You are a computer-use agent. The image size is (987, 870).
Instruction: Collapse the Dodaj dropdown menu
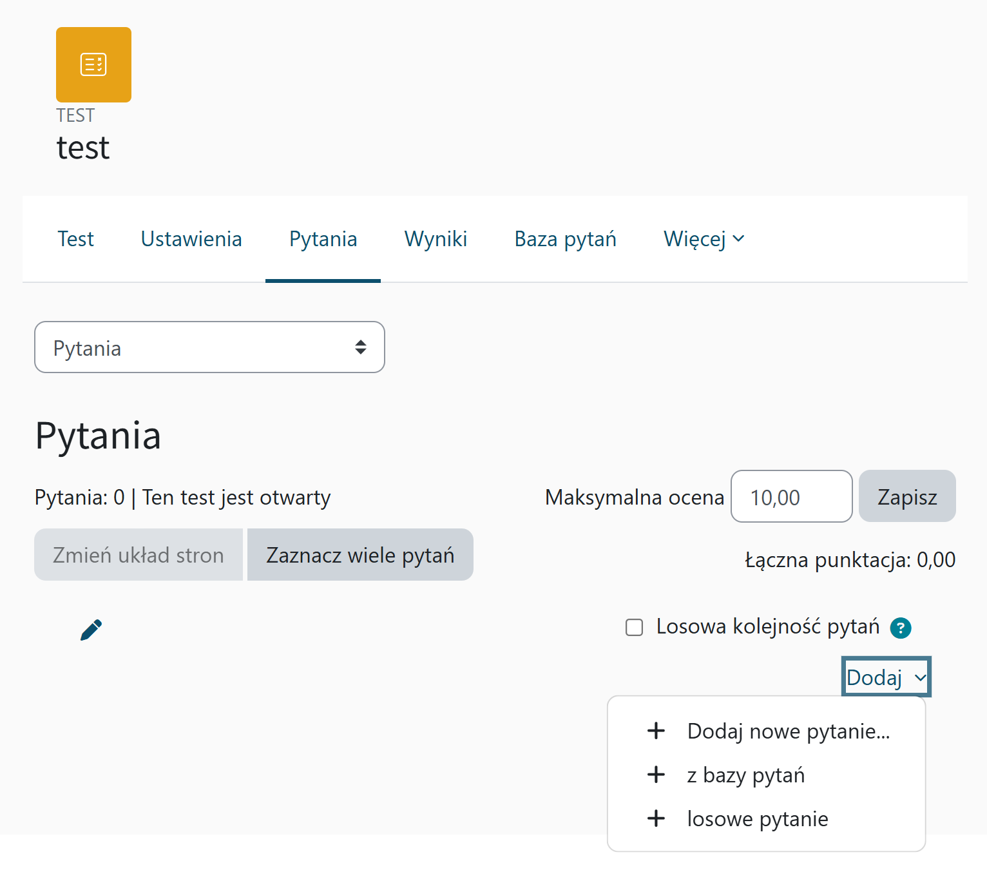click(x=886, y=677)
